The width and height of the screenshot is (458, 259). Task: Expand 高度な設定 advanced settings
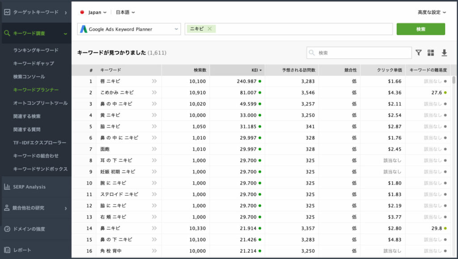pos(432,12)
